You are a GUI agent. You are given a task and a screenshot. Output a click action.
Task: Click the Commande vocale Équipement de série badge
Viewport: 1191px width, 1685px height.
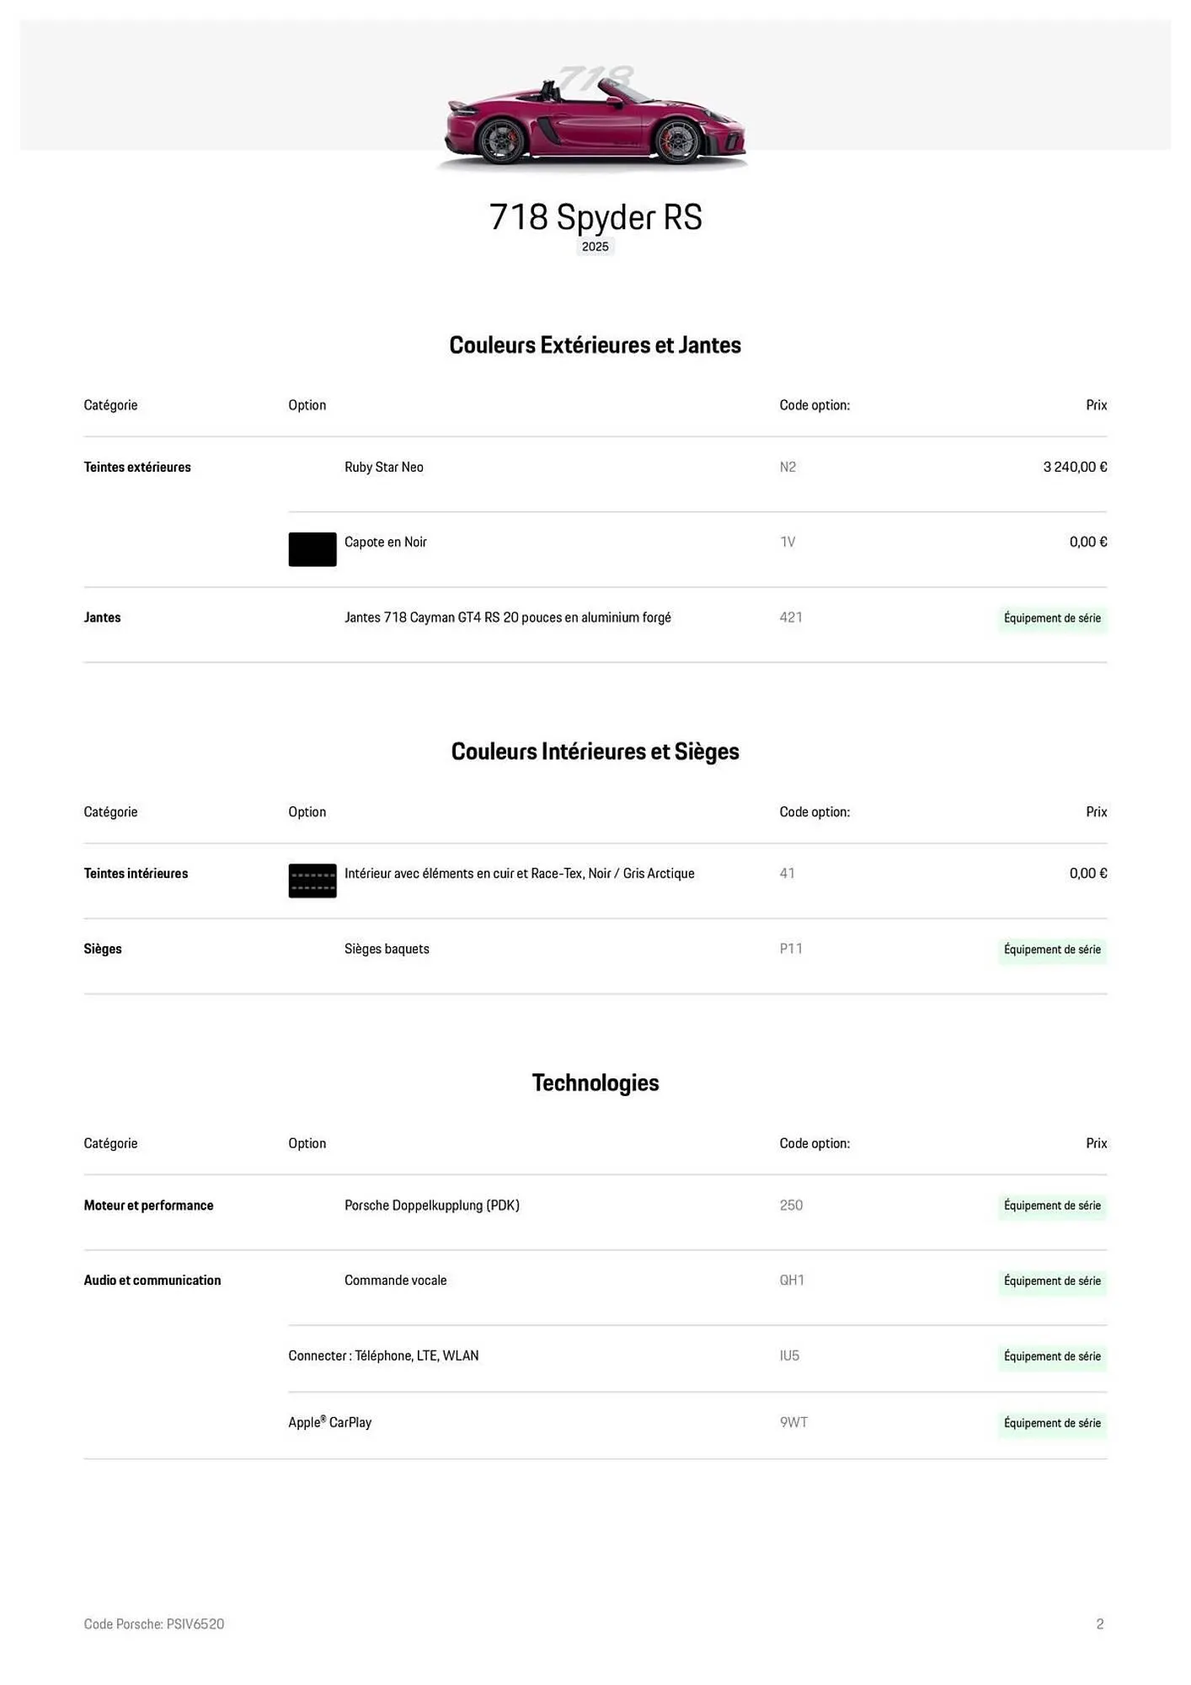point(1052,1281)
